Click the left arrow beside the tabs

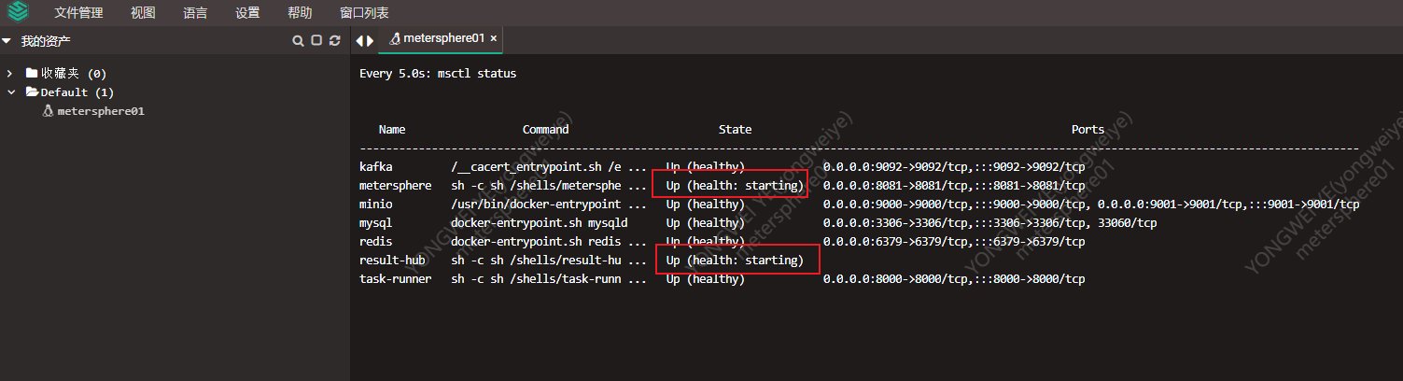coord(359,41)
